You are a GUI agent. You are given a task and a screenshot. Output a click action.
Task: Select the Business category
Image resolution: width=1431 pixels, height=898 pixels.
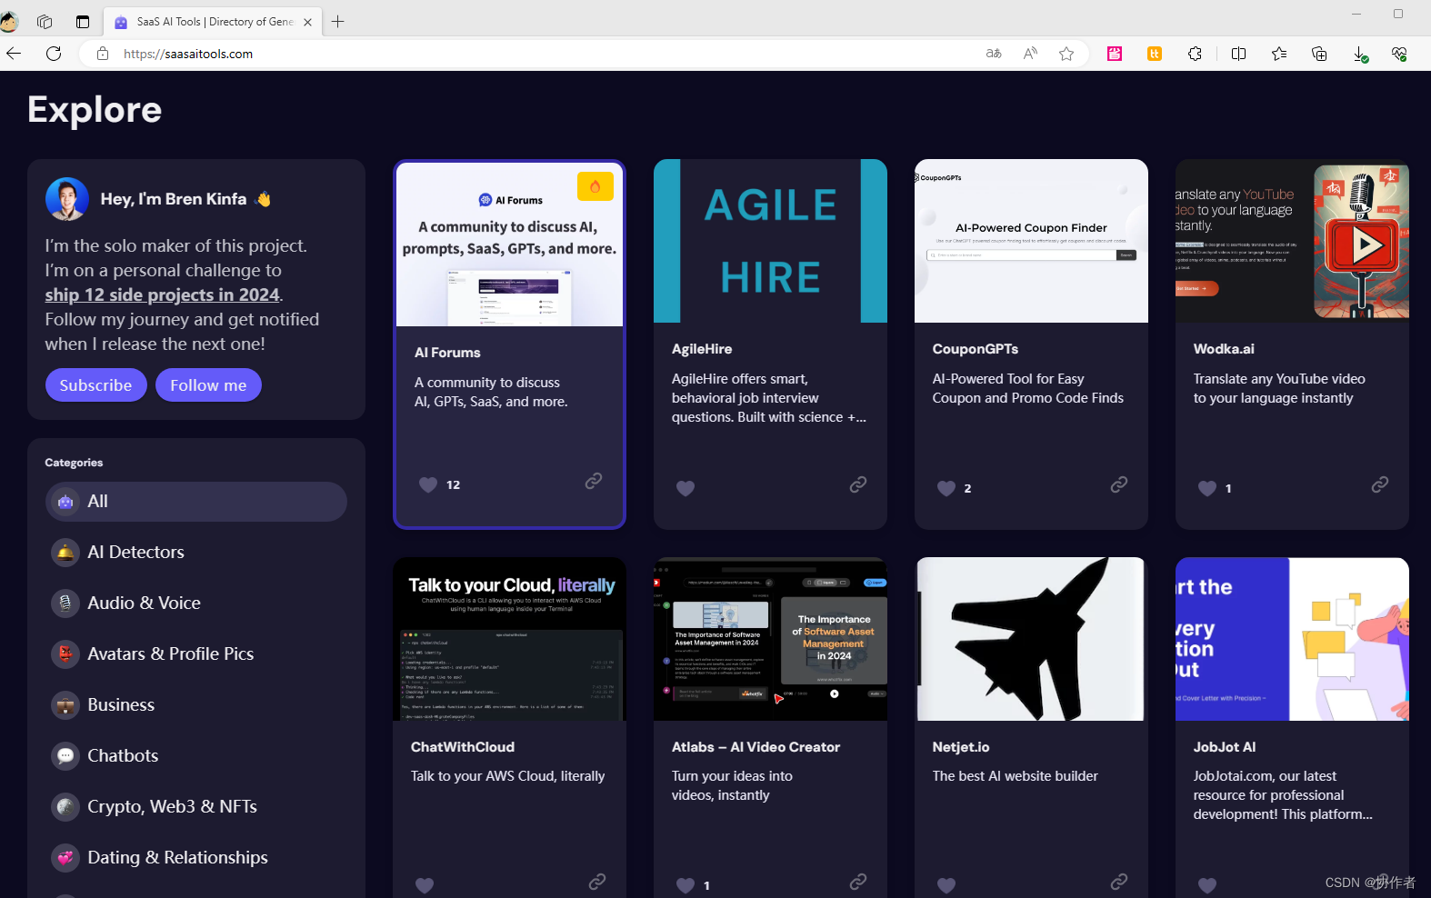(196, 705)
